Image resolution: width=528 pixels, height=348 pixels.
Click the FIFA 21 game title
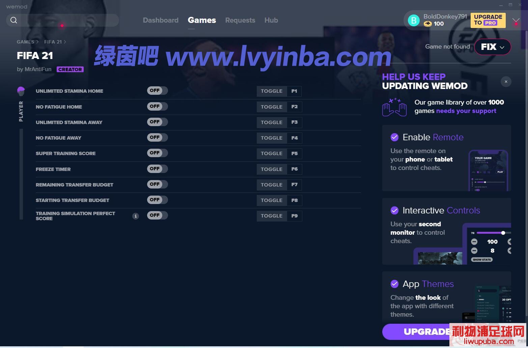click(35, 56)
